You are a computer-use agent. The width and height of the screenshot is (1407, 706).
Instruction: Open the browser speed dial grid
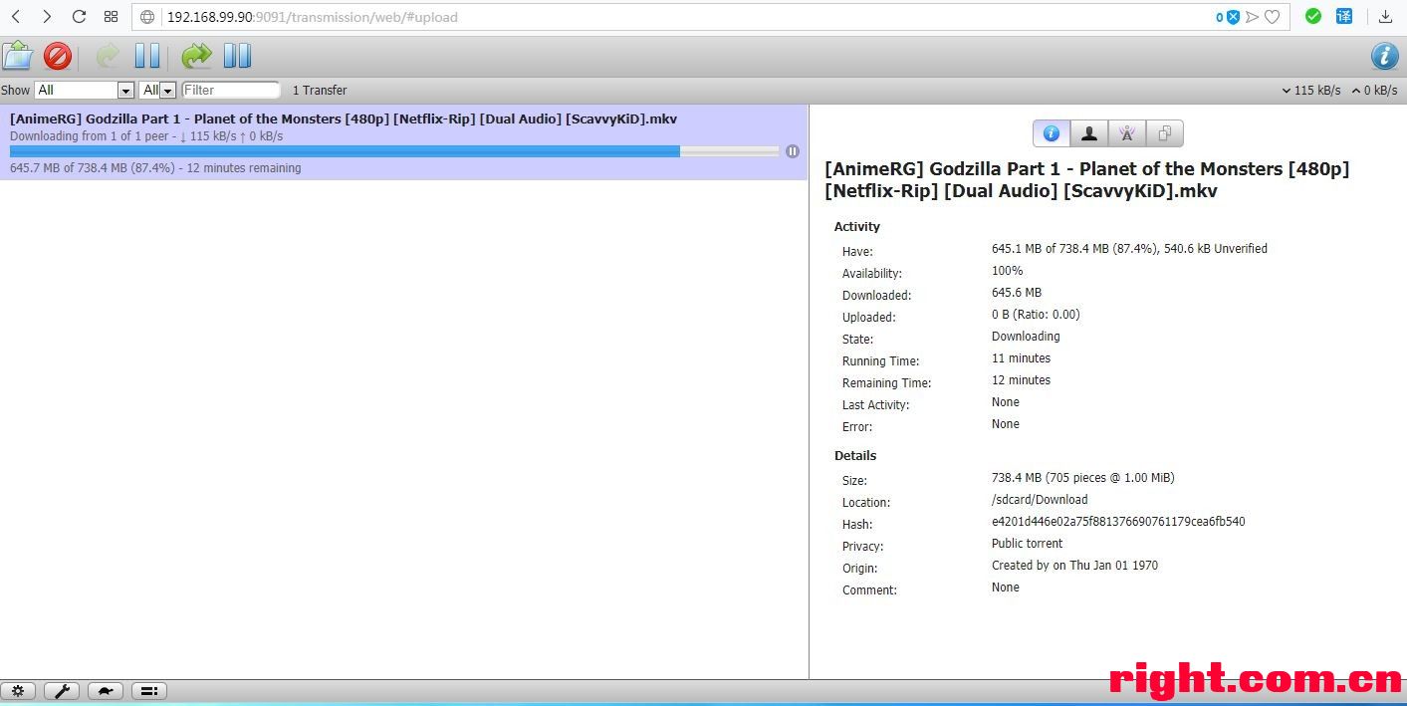tap(111, 17)
